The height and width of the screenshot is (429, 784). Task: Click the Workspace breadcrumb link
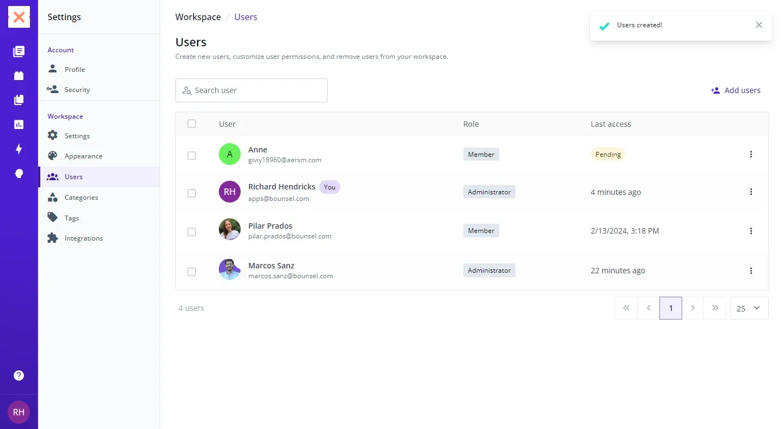(x=198, y=17)
